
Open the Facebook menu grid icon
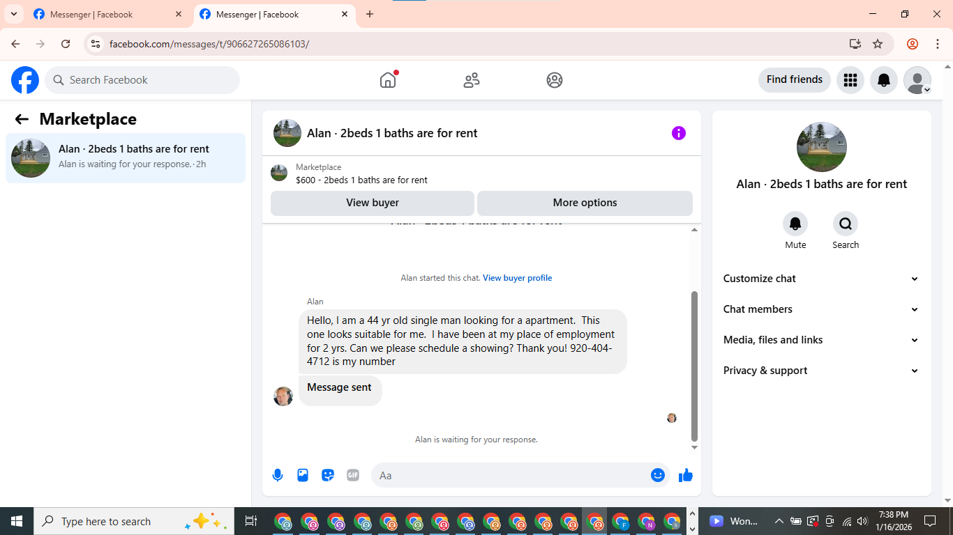850,80
